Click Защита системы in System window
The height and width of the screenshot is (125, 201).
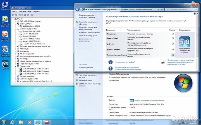click(85, 81)
